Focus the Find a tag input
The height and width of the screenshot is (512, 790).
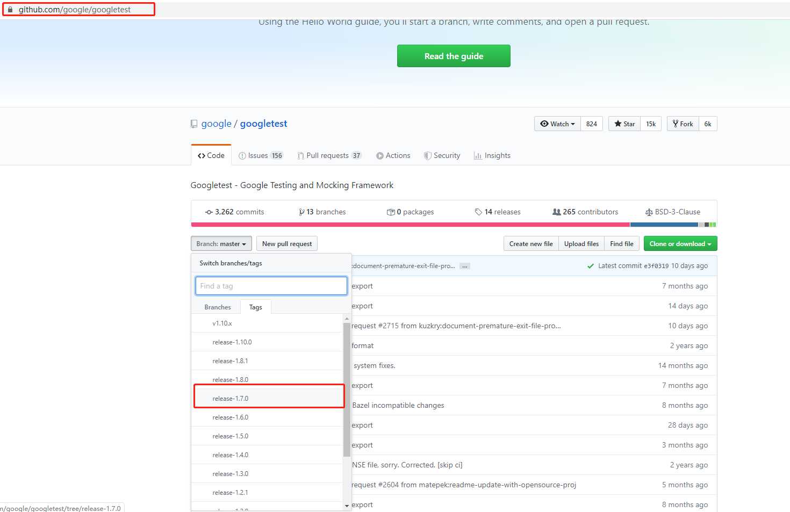[271, 286]
